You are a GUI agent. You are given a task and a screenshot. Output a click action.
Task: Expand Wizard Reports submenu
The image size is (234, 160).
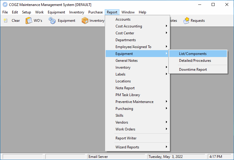(137, 147)
